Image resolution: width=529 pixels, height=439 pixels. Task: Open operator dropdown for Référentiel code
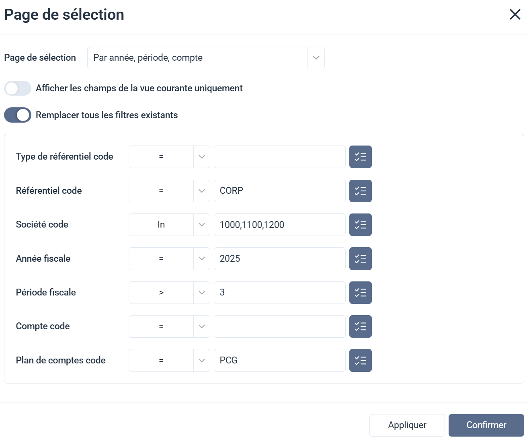169,191
